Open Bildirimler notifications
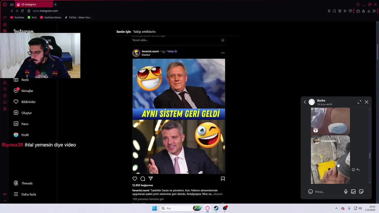 pos(24,102)
